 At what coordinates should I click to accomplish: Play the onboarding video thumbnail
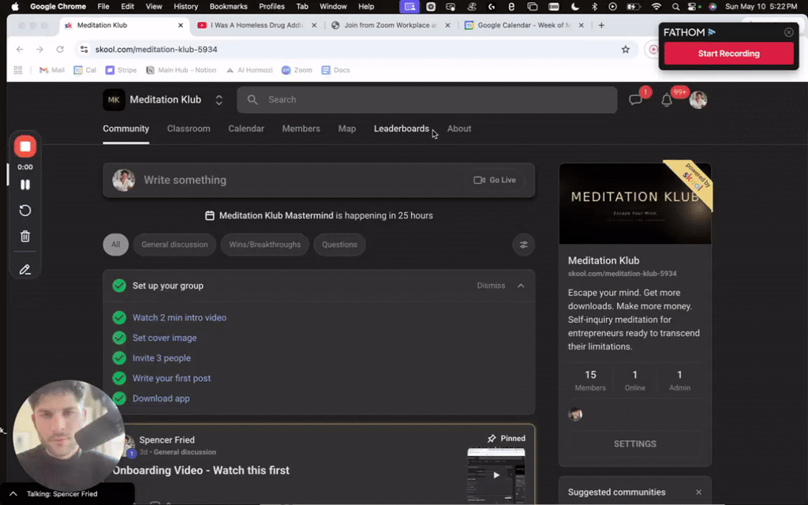click(496, 475)
